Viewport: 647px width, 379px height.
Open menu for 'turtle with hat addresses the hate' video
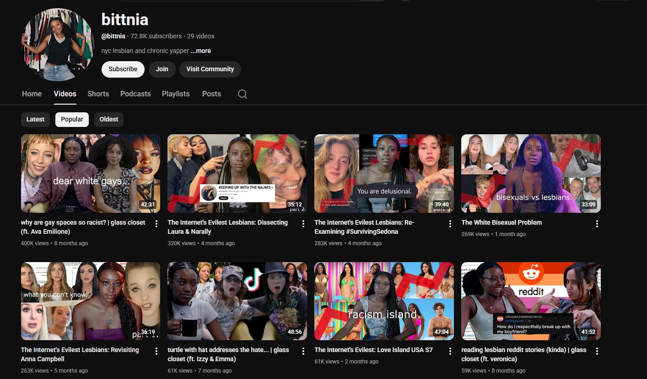[x=303, y=351]
